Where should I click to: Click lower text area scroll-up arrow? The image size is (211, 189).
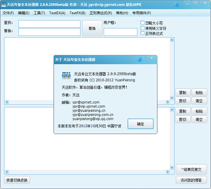pyautogui.click(x=172, y=110)
